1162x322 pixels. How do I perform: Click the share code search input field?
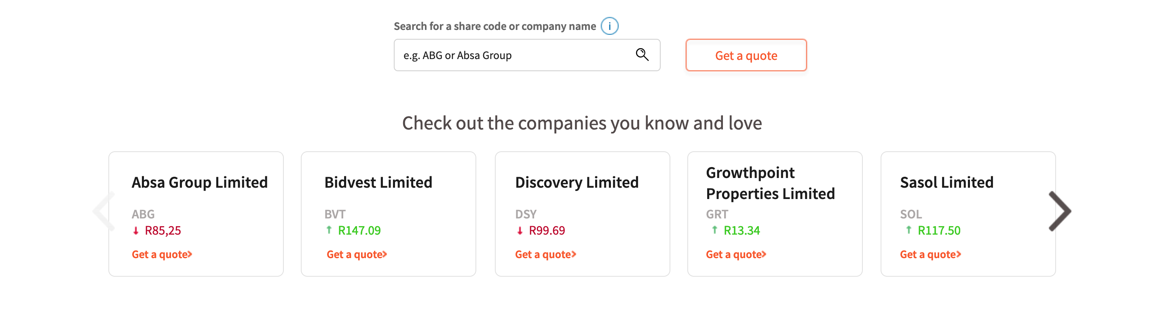click(x=514, y=55)
